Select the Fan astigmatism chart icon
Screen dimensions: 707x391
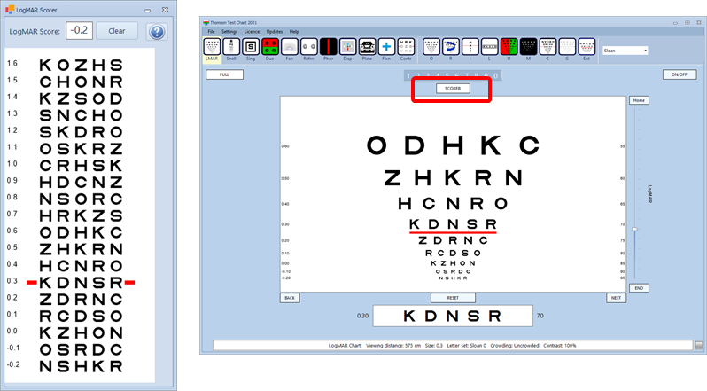point(290,48)
